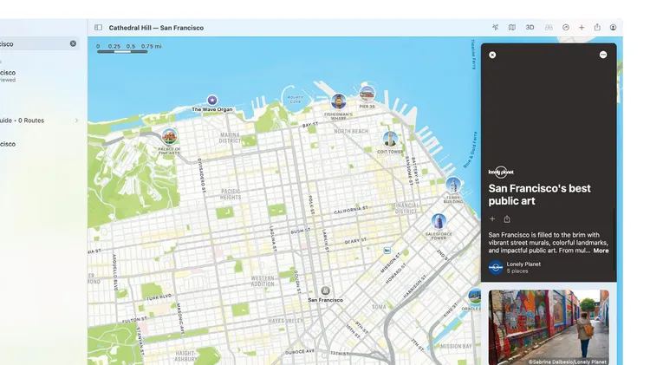Image resolution: width=650 pixels, height=365 pixels.
Task: Click the map distance scale bar
Action: click(122, 51)
